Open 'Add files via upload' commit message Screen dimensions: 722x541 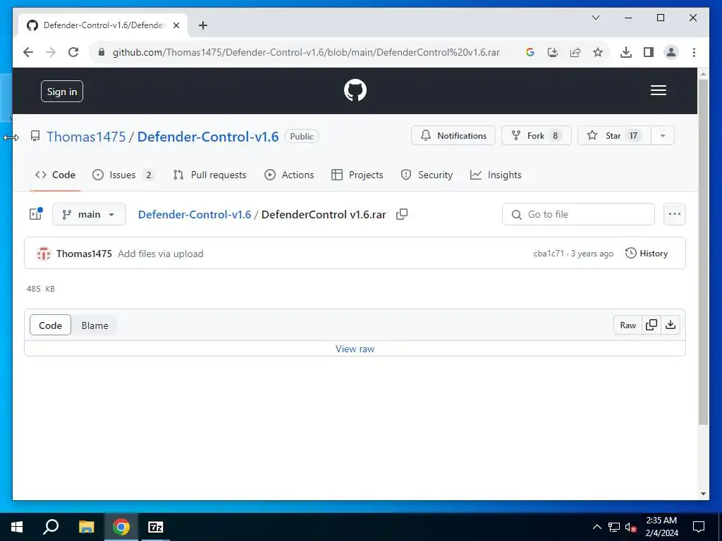click(x=161, y=254)
